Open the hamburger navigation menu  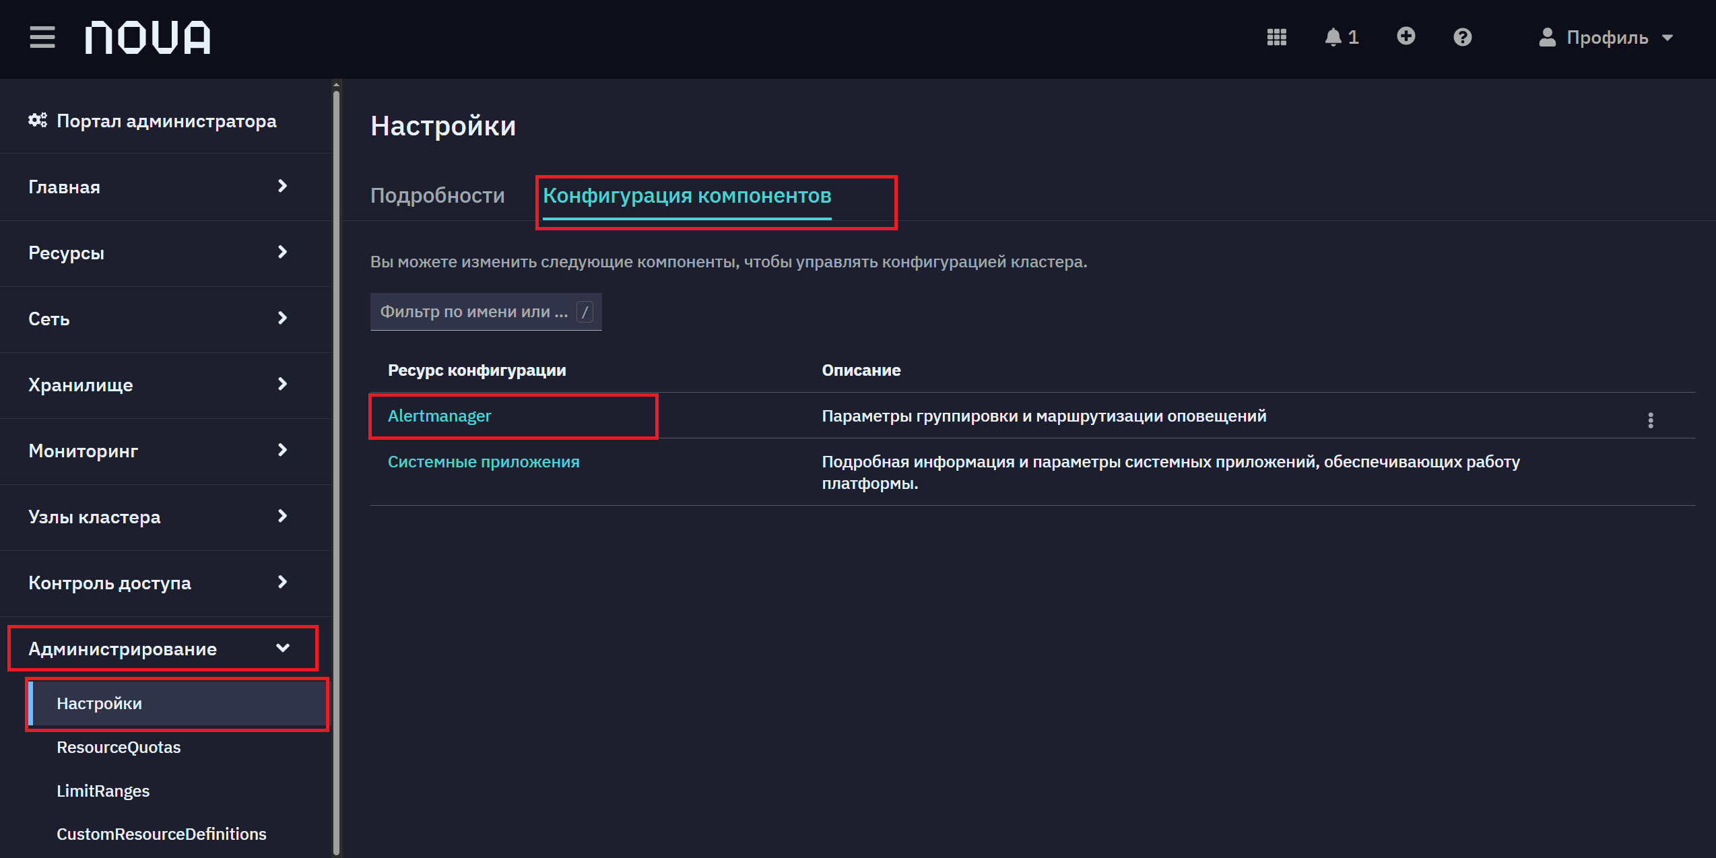[42, 37]
